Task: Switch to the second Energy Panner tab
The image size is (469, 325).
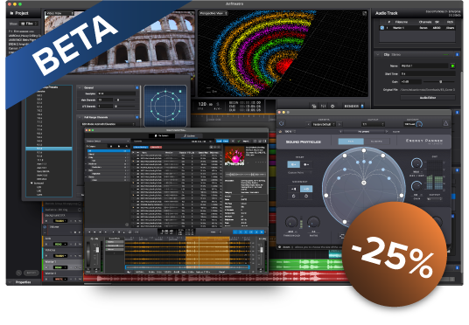Action: point(376,142)
